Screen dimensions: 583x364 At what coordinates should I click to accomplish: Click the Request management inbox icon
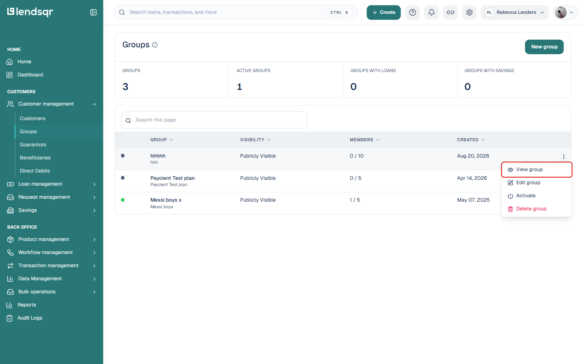pos(10,197)
